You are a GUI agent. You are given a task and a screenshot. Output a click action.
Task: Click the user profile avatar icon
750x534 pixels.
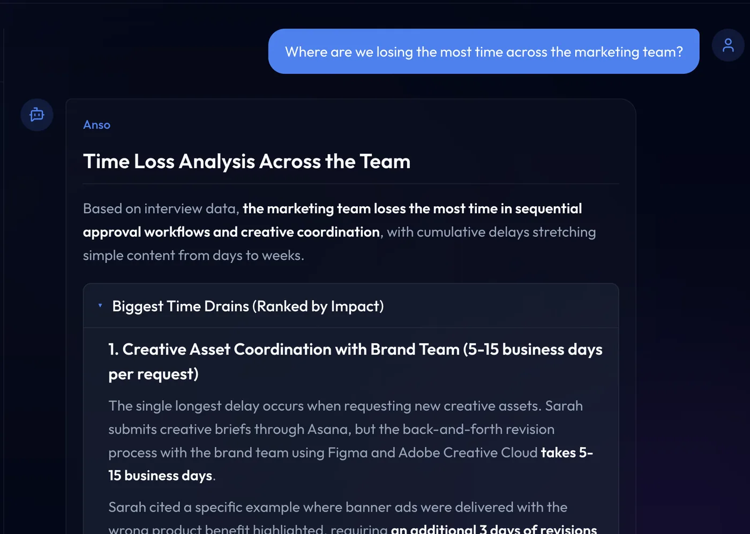tap(727, 45)
